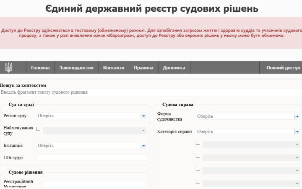Open the Законодавство menu item
The image size is (302, 189).
[x=76, y=68]
